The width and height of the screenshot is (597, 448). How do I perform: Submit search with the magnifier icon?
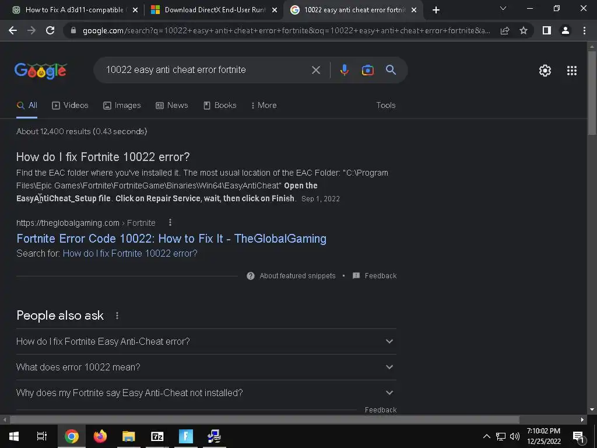pos(391,70)
